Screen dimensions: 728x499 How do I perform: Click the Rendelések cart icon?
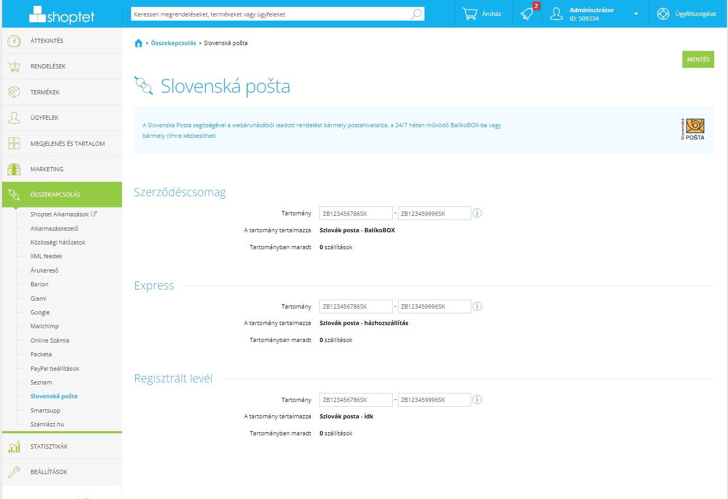[14, 66]
